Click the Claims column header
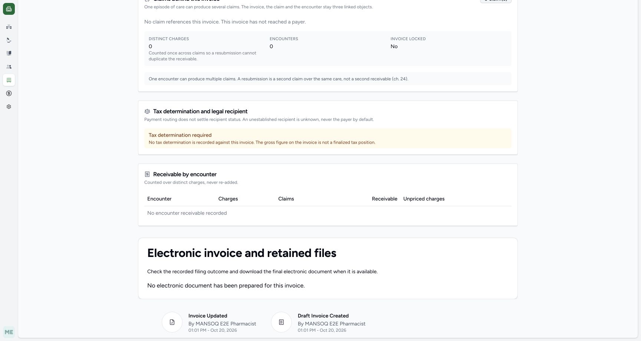Viewport: 641px width, 341px height. click(286, 199)
